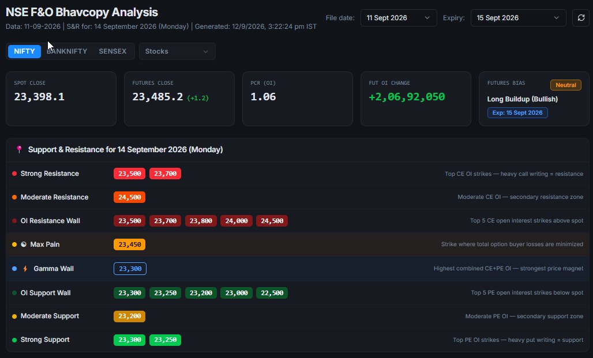The image size is (593, 358).
Task: Click the '(+1.2)' futures change text
Action: coord(198,98)
